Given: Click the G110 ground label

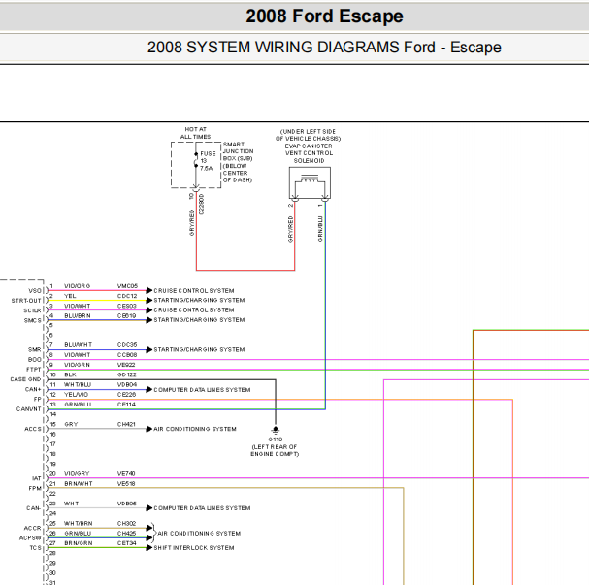Looking at the screenshot, I should (x=276, y=439).
